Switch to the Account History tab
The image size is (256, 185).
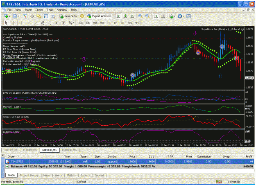click(29, 175)
